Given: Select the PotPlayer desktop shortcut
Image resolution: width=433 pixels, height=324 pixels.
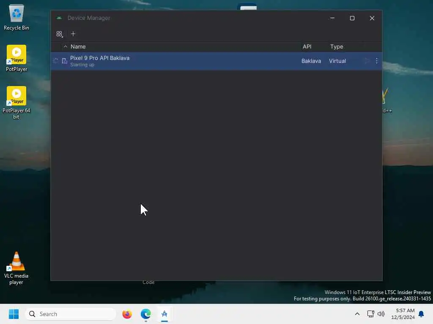Looking at the screenshot, I should click(16, 58).
